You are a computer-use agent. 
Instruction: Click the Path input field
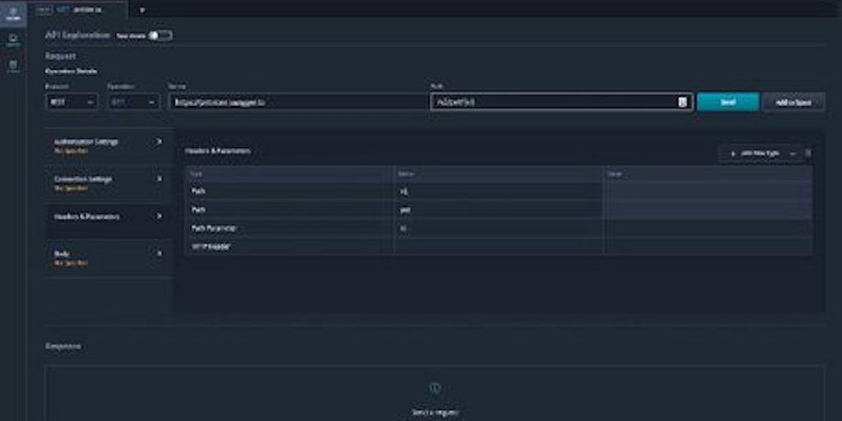pos(561,102)
